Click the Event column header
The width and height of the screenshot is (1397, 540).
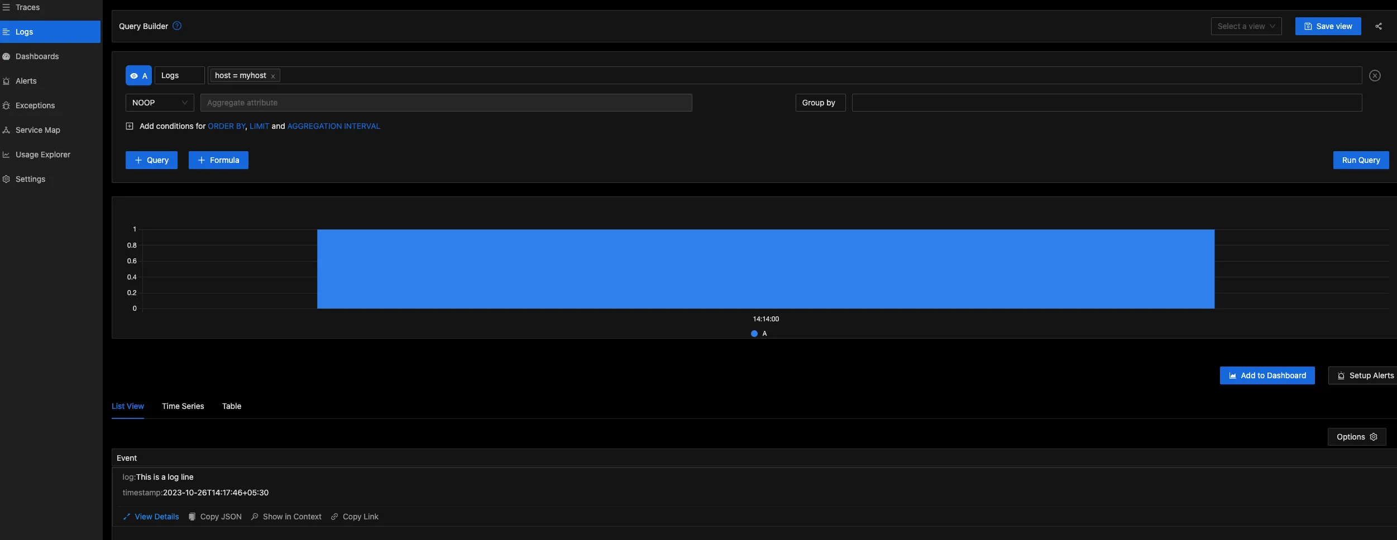tap(127, 458)
